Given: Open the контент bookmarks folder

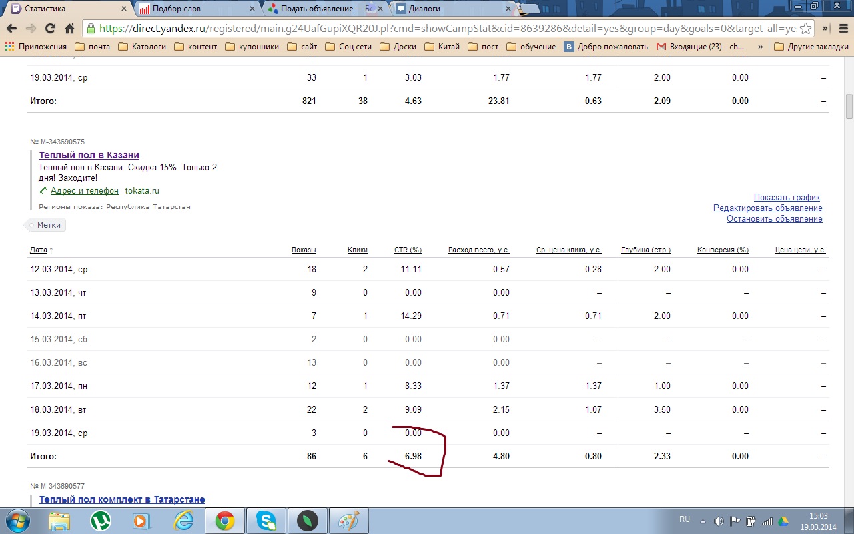Looking at the screenshot, I should [x=195, y=47].
